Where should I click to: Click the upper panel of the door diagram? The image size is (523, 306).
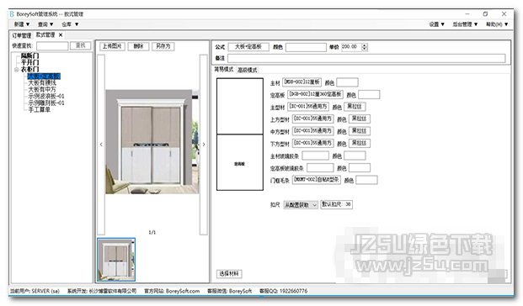pos(240,106)
